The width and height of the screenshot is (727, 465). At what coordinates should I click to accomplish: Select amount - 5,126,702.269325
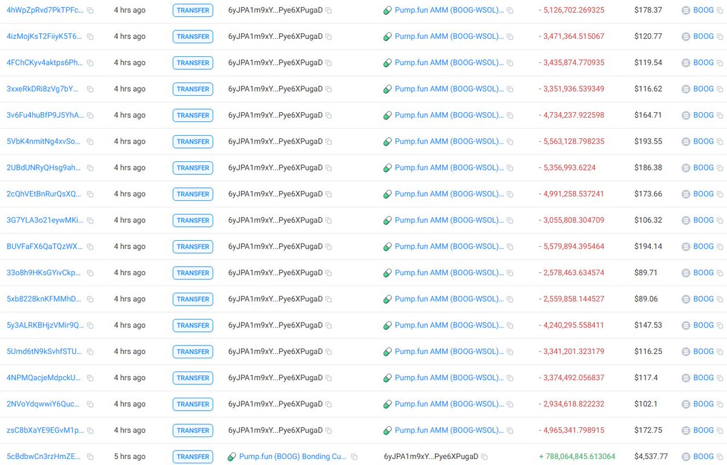(571, 10)
